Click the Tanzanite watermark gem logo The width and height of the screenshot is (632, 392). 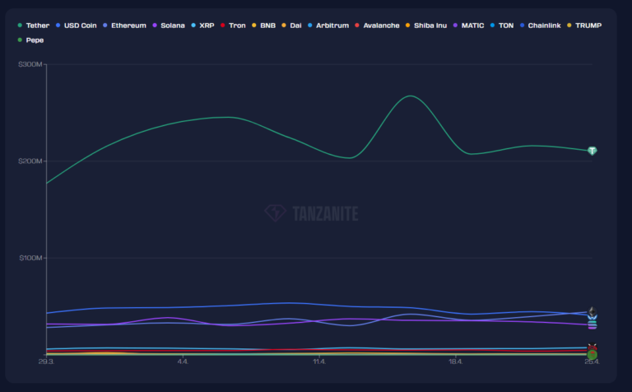point(275,213)
